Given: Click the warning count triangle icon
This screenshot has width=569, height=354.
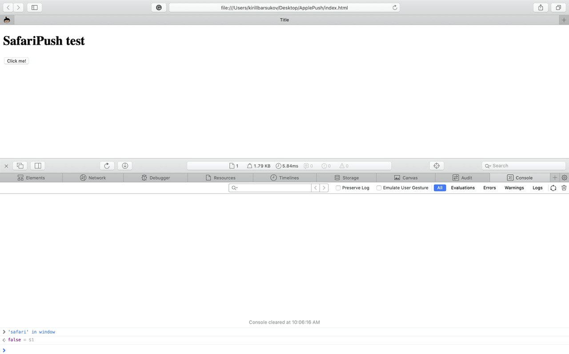Looking at the screenshot, I should pos(344,166).
